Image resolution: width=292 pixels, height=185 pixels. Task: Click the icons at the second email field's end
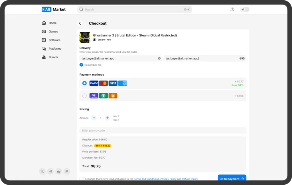(242, 58)
